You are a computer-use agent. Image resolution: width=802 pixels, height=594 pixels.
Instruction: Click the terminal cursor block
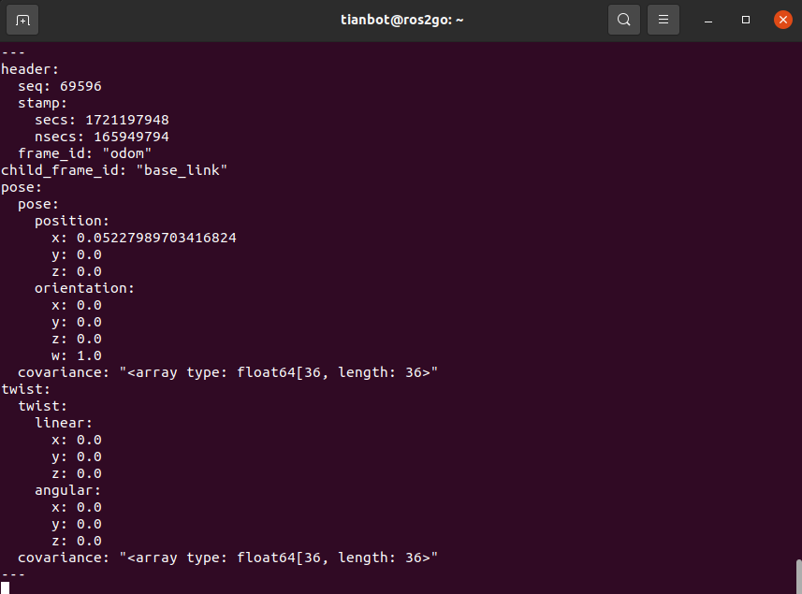coord(5,587)
